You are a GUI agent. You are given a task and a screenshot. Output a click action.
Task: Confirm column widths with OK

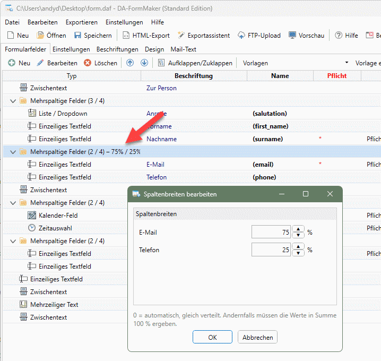coord(212,337)
